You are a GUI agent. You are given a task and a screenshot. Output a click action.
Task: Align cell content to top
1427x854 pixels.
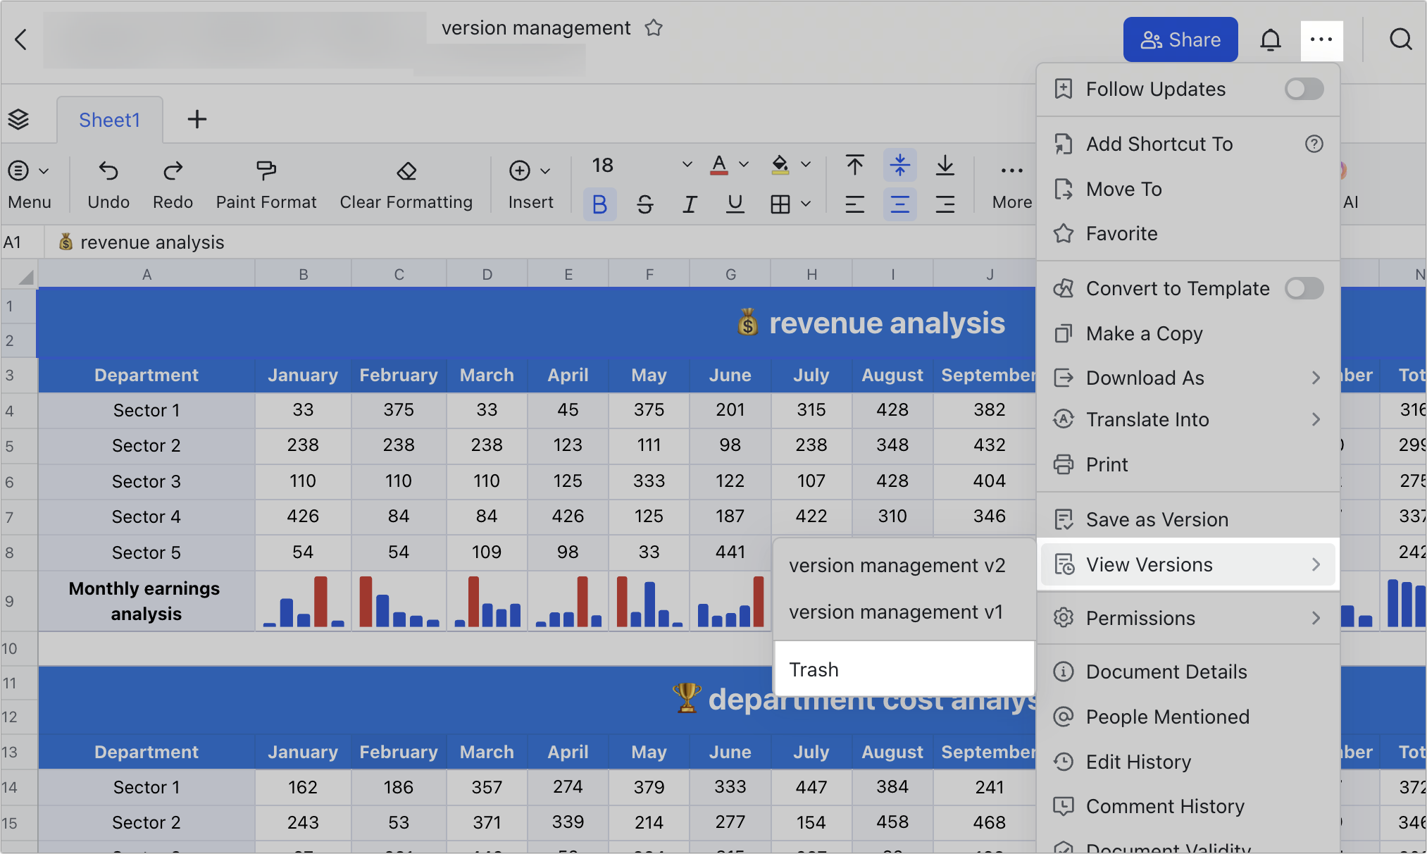pos(854,166)
